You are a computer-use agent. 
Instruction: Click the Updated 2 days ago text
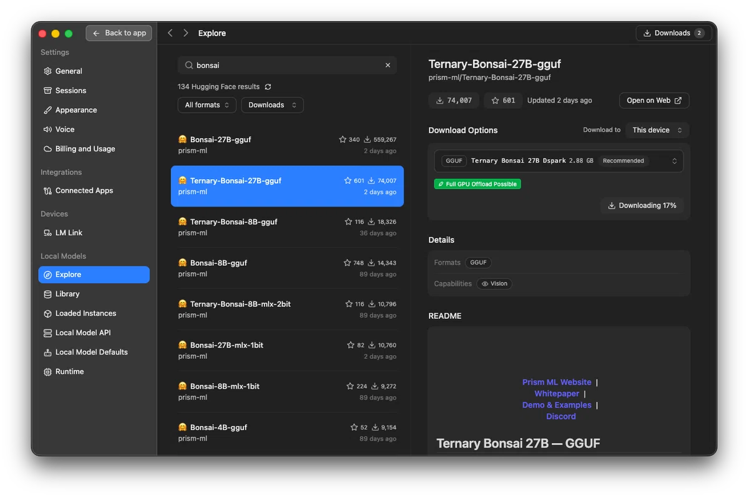pos(559,100)
